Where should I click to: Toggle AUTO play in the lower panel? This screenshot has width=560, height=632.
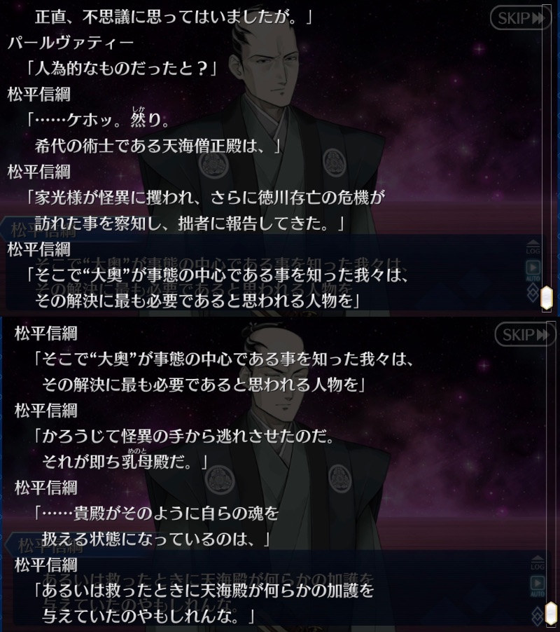[x=538, y=586]
